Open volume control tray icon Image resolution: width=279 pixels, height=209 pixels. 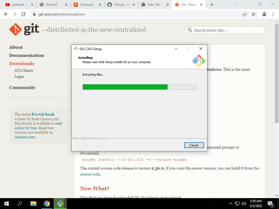[244, 204]
